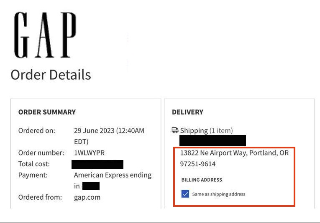Click the Ordered on label
This screenshot has width=320, height=223.
(x=37, y=130)
